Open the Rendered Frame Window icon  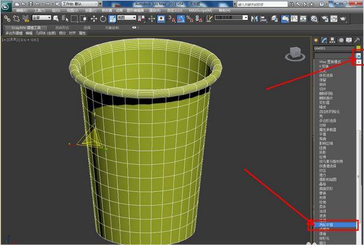334,19
